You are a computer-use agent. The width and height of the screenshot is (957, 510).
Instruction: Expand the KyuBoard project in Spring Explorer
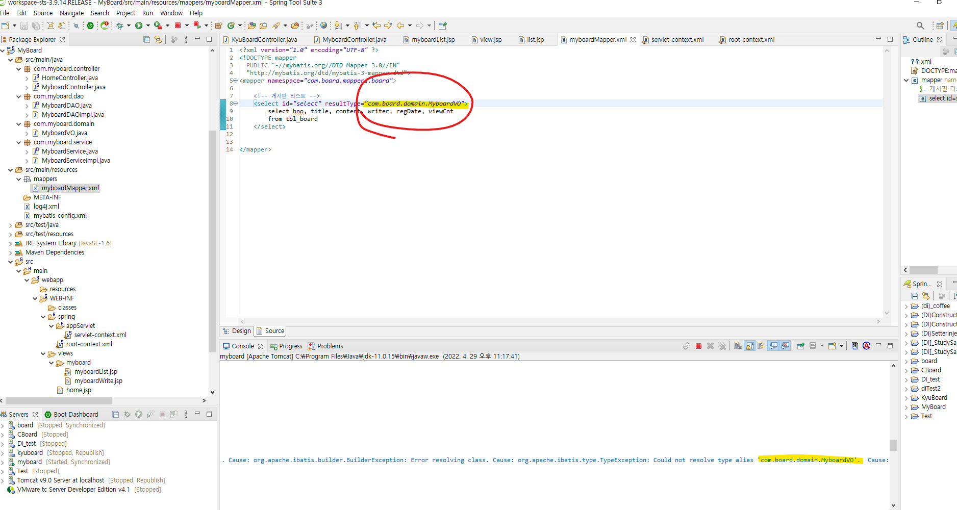tap(906, 398)
